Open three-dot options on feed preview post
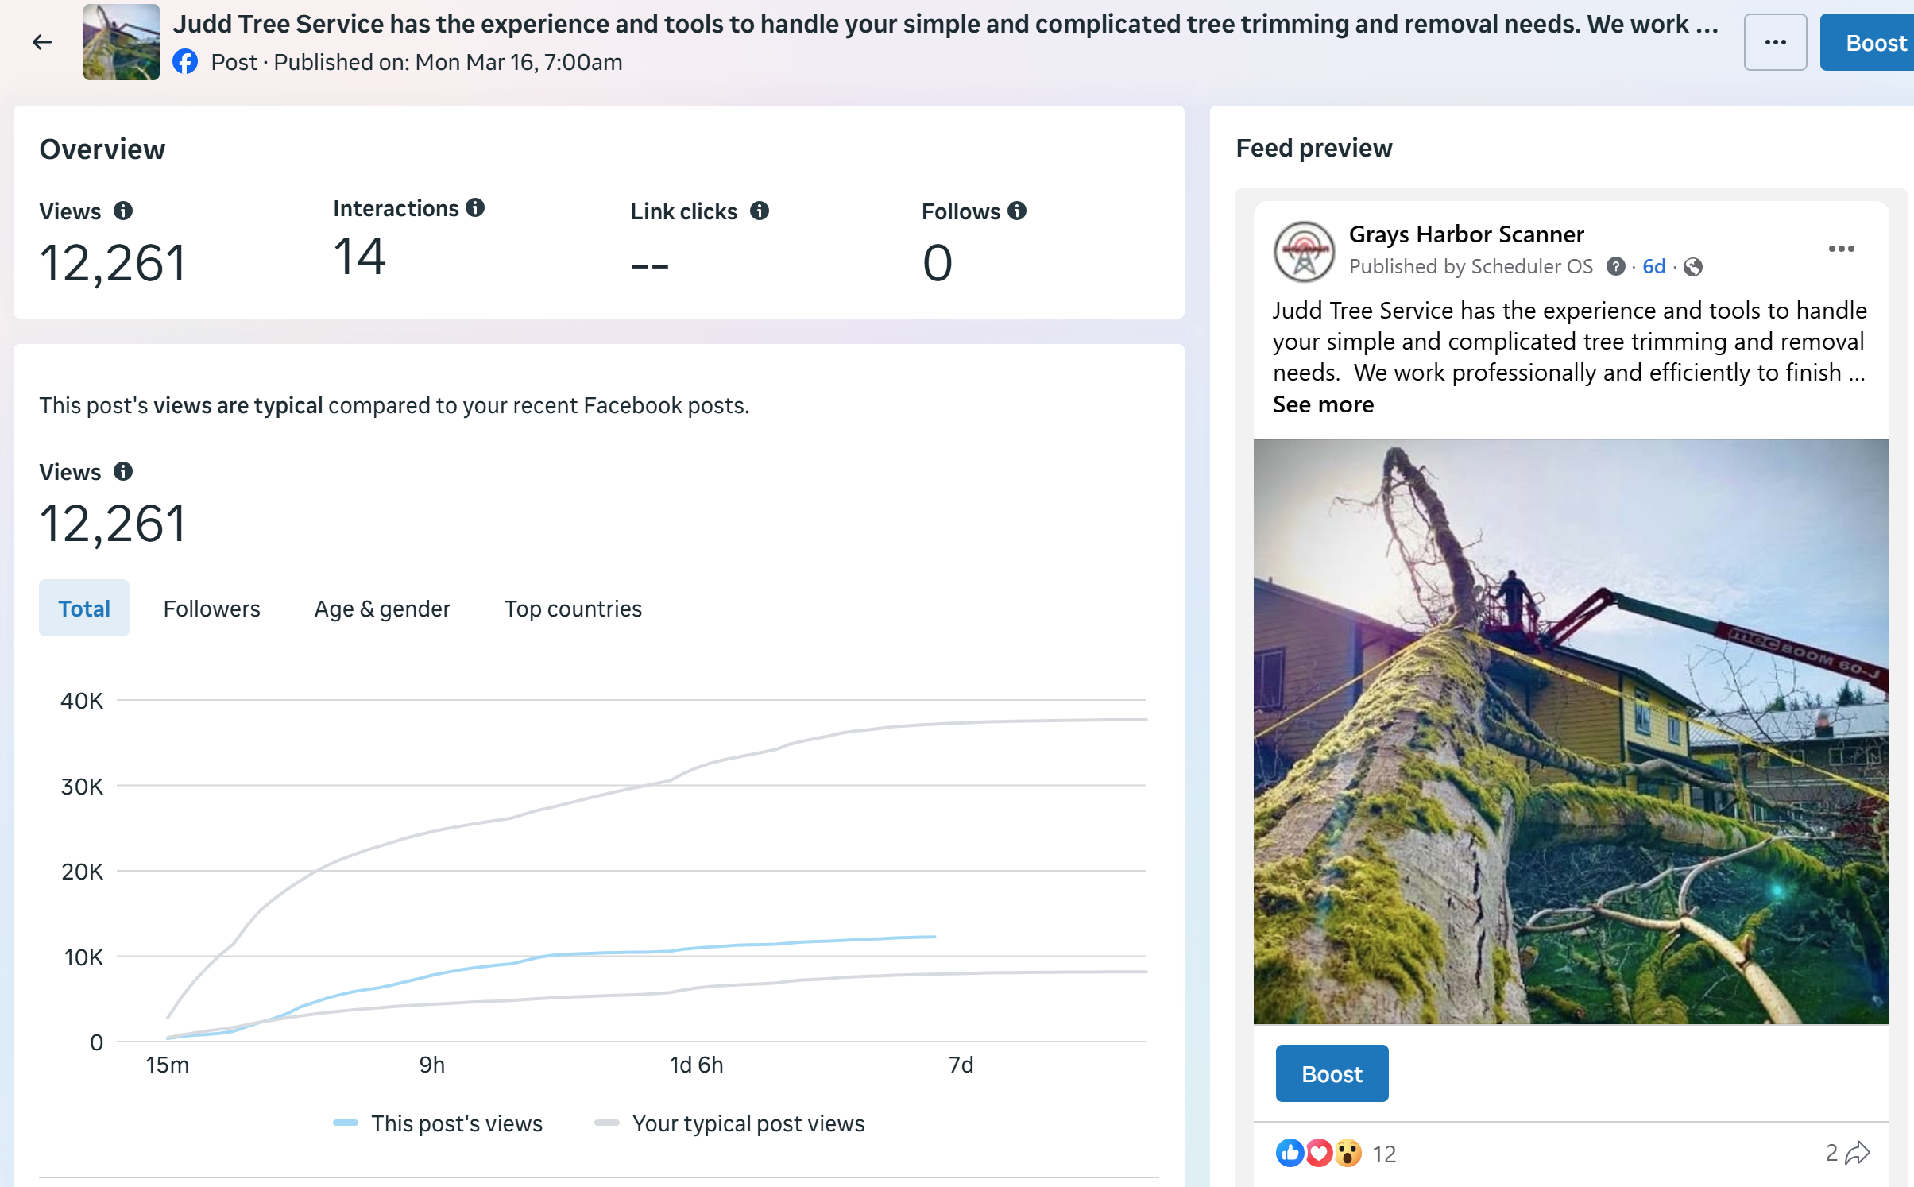 tap(1841, 249)
